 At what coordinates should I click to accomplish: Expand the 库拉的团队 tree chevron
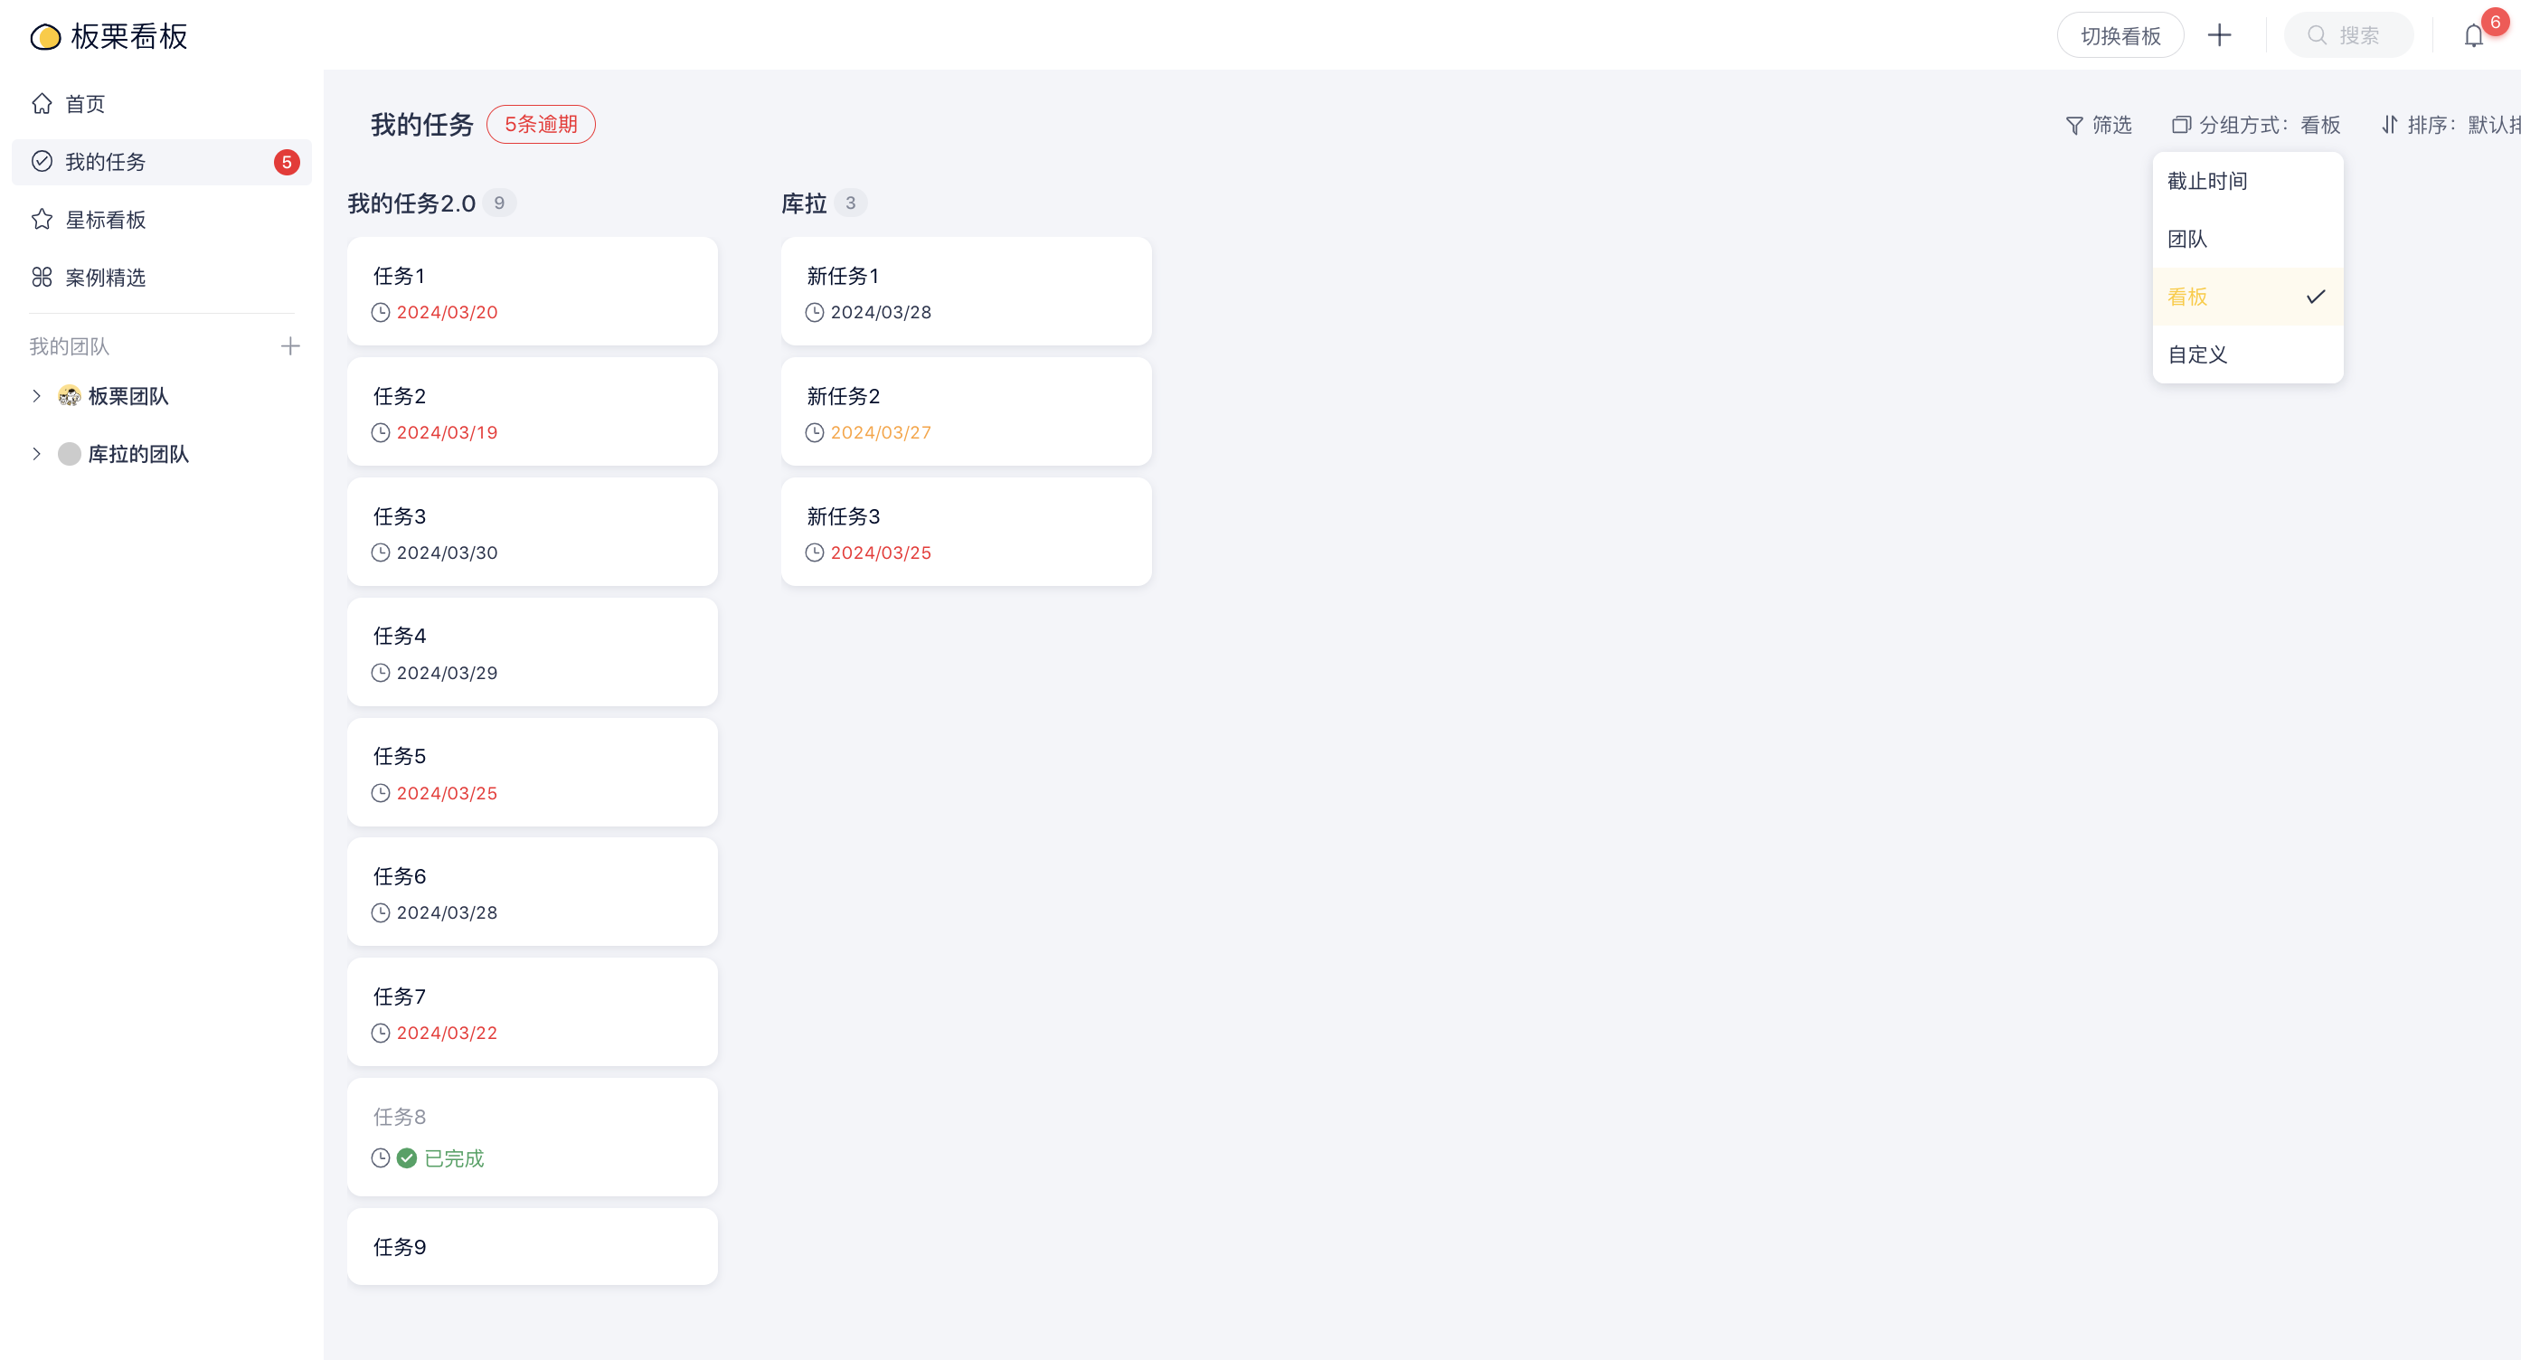click(36, 454)
